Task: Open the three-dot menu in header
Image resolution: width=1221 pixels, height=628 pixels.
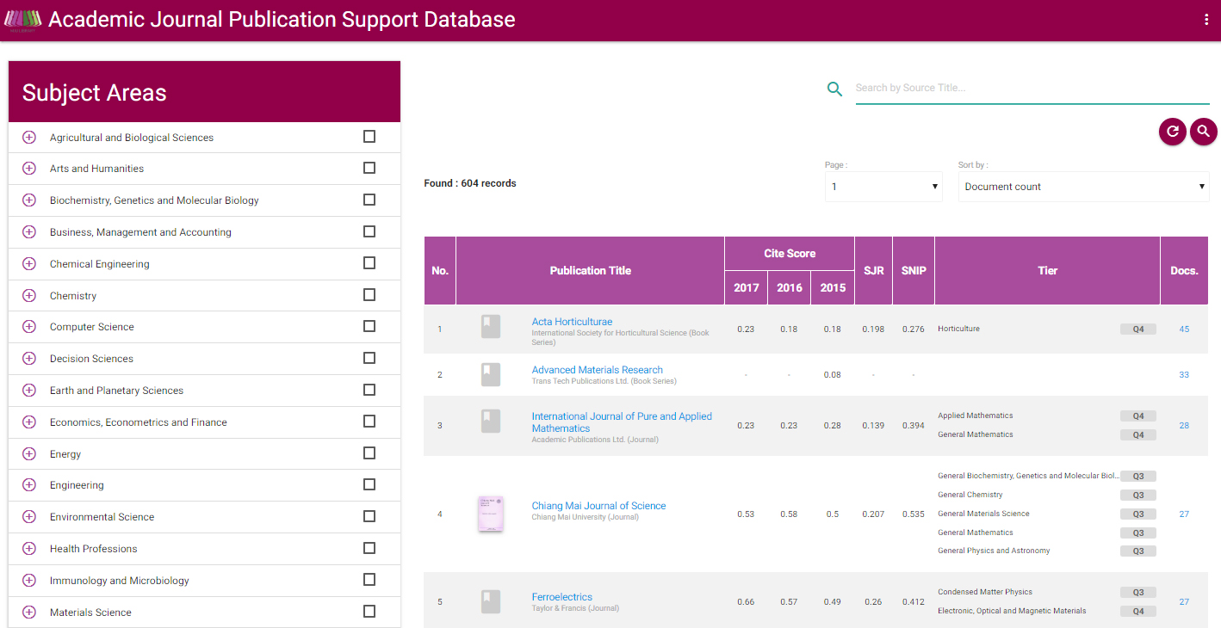Action: tap(1206, 21)
